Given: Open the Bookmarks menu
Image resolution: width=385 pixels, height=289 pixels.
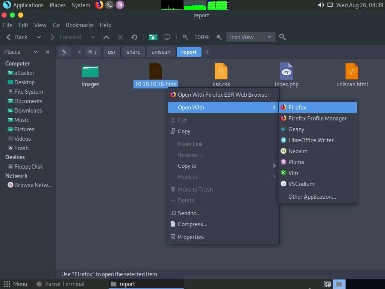Looking at the screenshot, I should point(80,25).
